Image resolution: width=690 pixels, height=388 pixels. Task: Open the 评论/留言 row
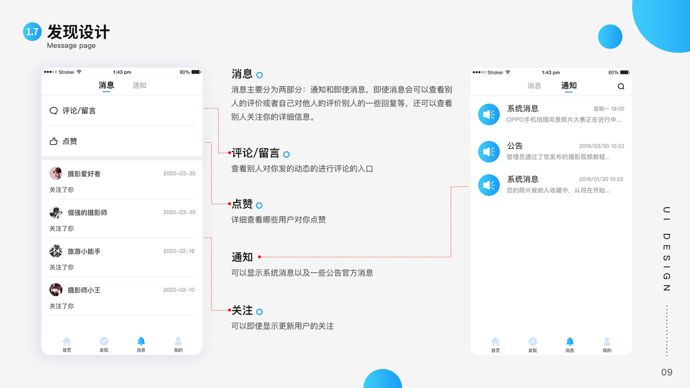pyautogui.click(x=122, y=111)
